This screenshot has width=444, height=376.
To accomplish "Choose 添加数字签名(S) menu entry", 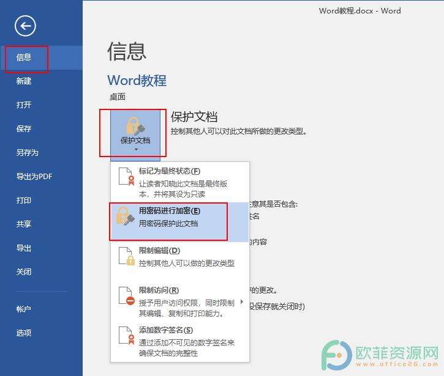I will coord(180,341).
